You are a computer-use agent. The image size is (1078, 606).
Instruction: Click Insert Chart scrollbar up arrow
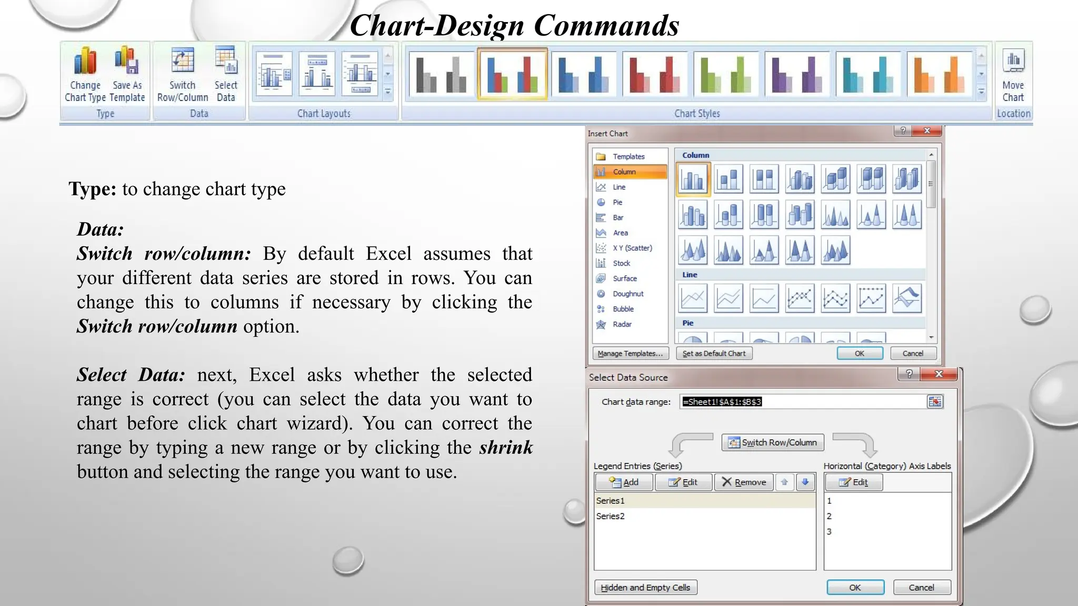[x=931, y=155]
